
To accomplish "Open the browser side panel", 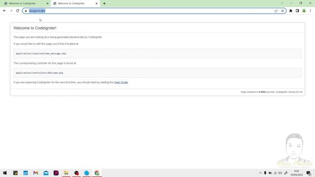I will tap(297, 11).
